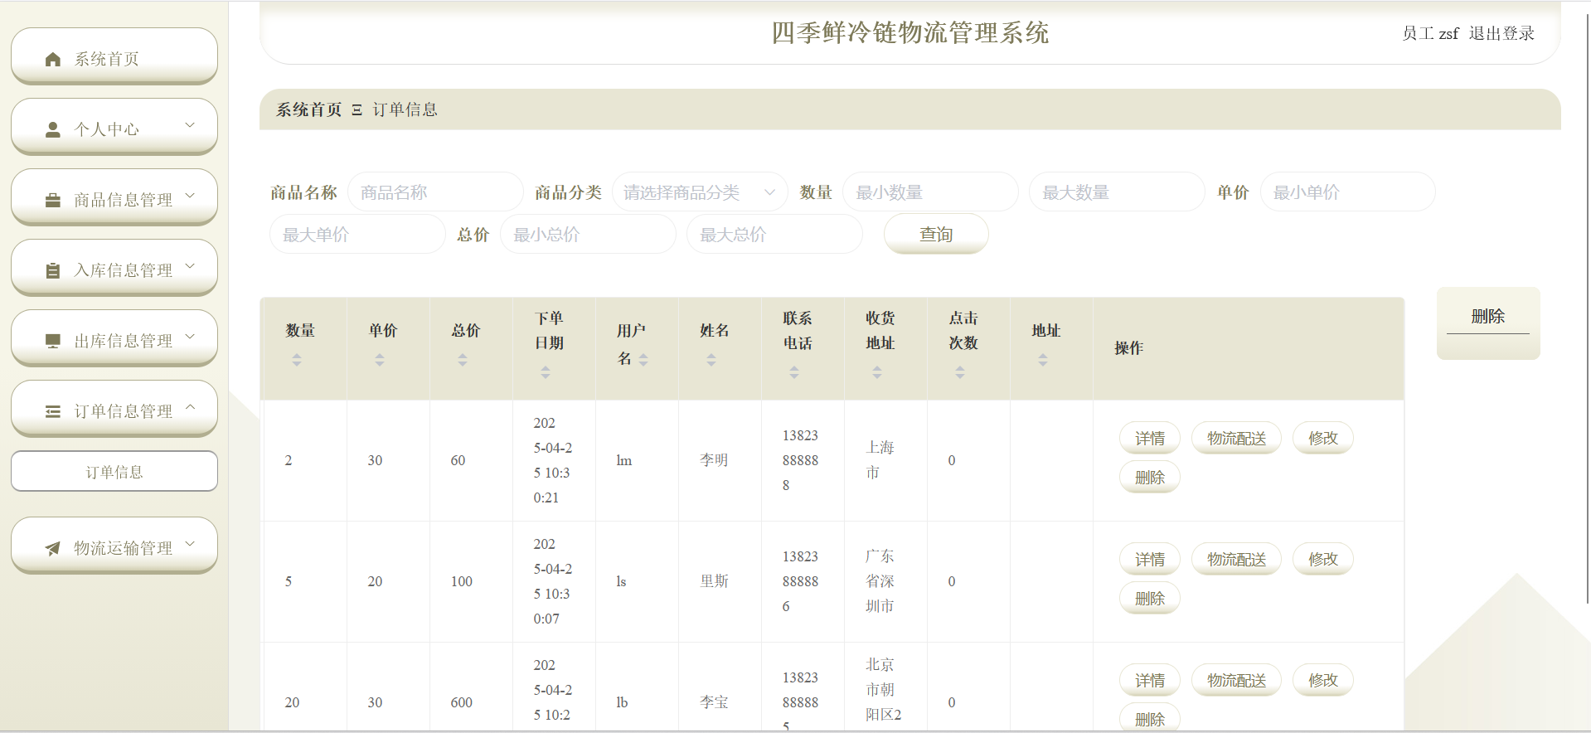This screenshot has width=1591, height=733.
Task: Click the page's vertical scrollbar
Action: coord(1587,307)
